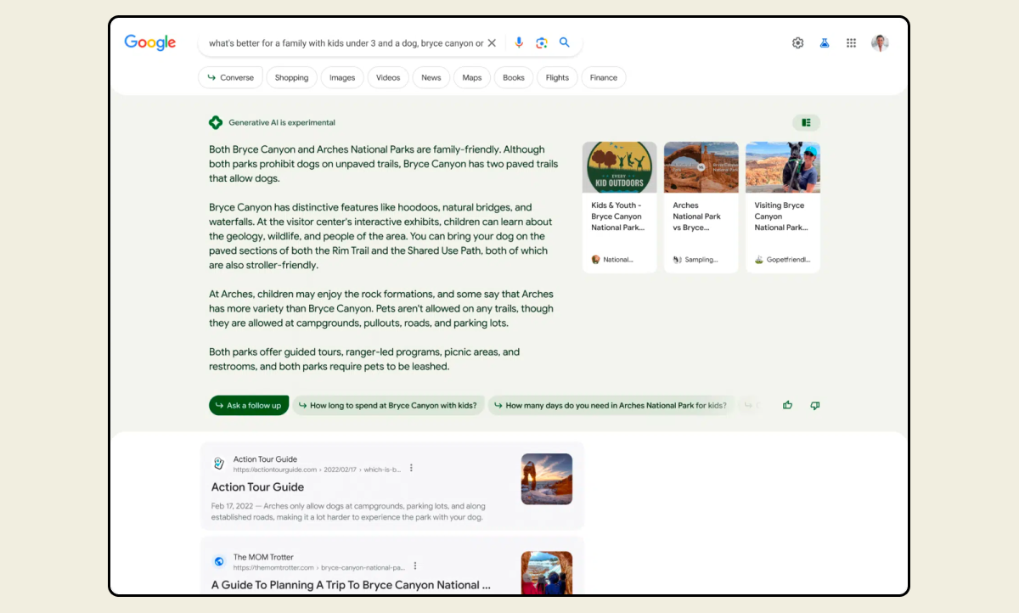This screenshot has height=613, width=1019.
Task: Open the Google apps grid
Action: 851,42
